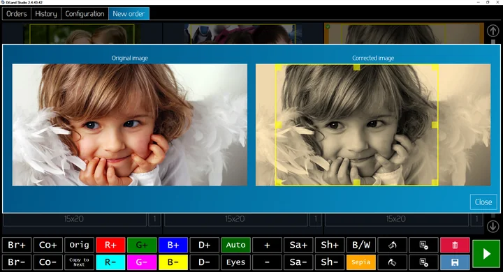Select the New order tab
Image resolution: width=503 pixels, height=272 pixels.
(129, 14)
